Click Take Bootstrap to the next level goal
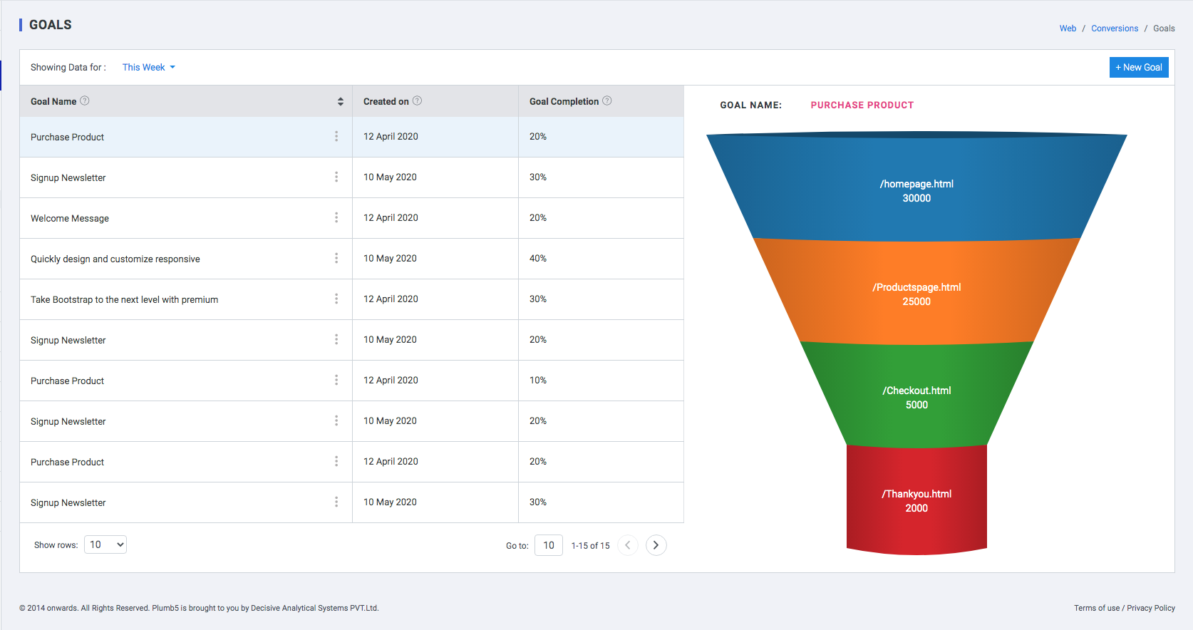 tap(125, 299)
